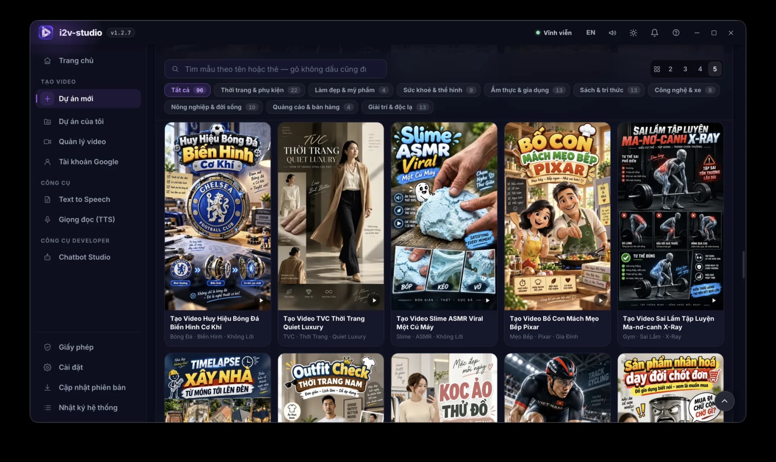Set grid to 2 columns
776x462 pixels.
click(670, 69)
